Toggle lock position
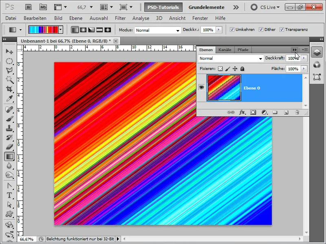 235,69
